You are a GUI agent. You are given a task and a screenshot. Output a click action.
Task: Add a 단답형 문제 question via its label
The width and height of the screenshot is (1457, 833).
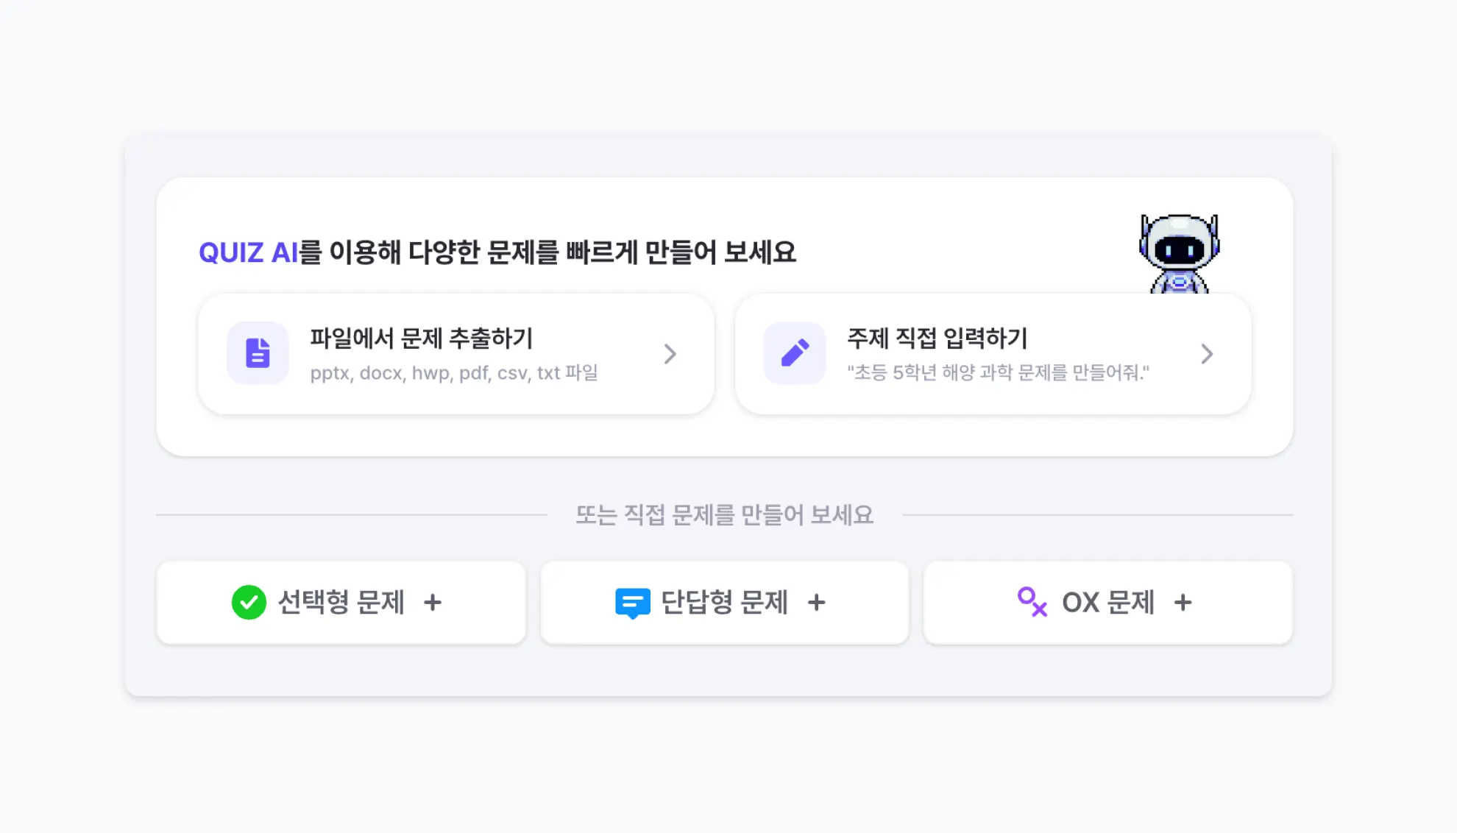click(x=725, y=603)
